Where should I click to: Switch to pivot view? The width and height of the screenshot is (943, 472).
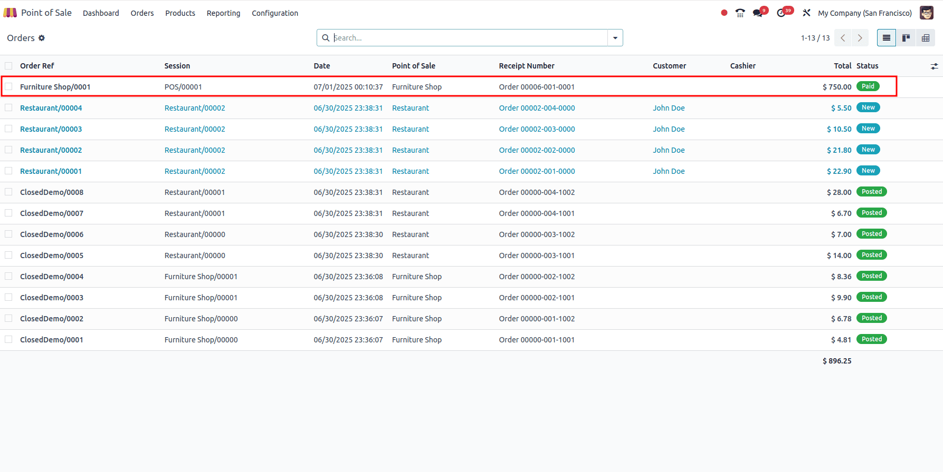tap(926, 38)
